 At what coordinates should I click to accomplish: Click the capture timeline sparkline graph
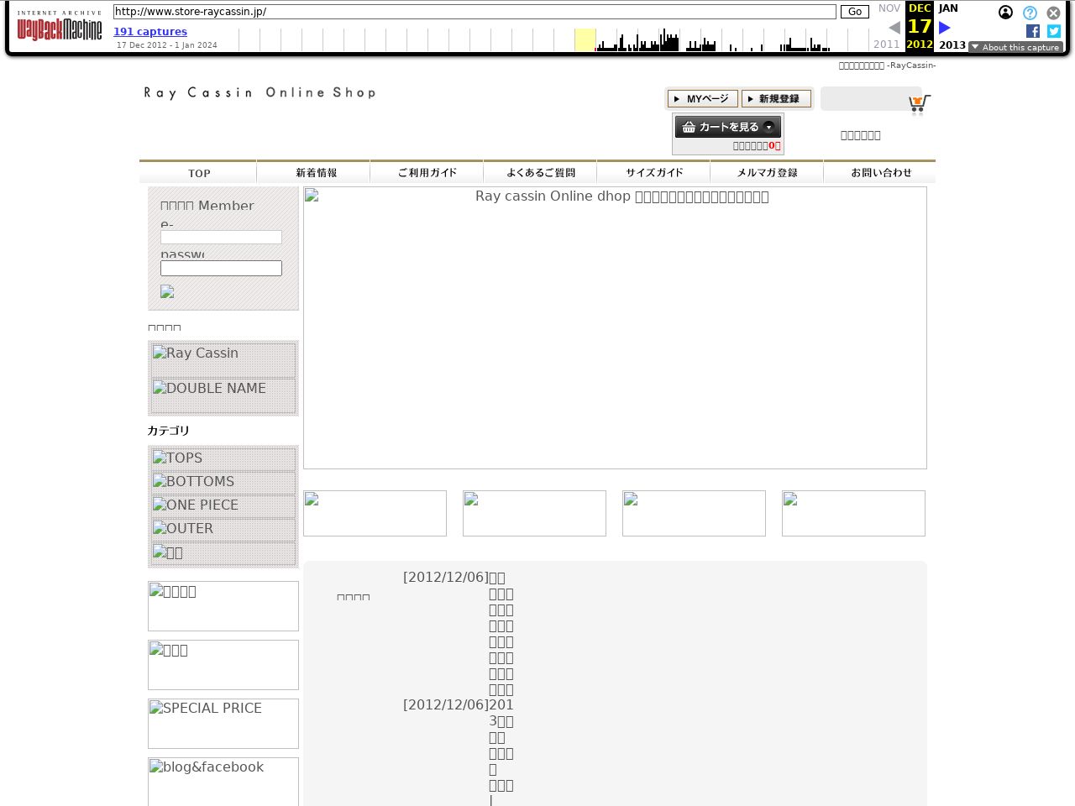pyautogui.click(x=554, y=39)
